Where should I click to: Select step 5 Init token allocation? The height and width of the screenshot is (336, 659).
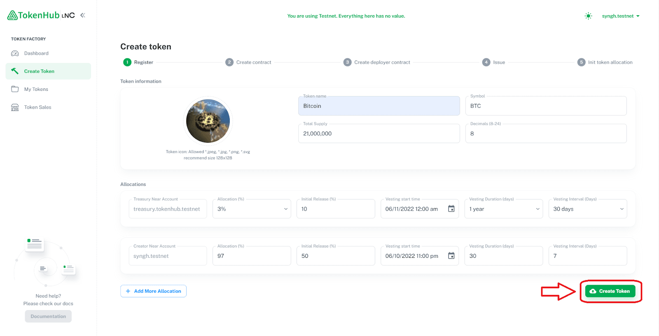[x=605, y=62]
